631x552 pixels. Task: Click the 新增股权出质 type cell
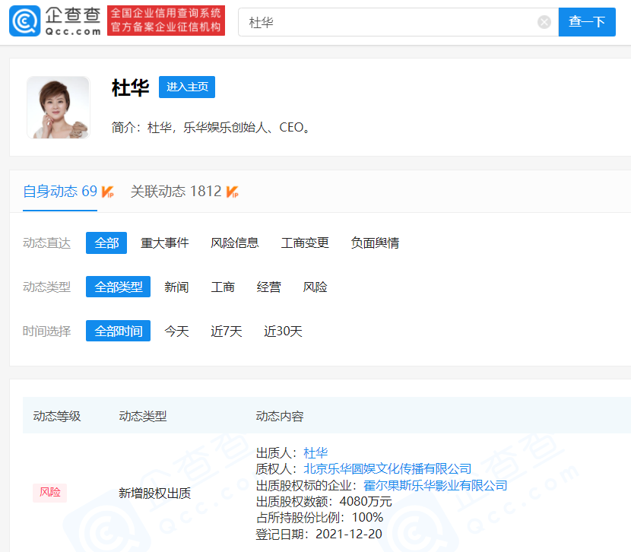point(154,493)
